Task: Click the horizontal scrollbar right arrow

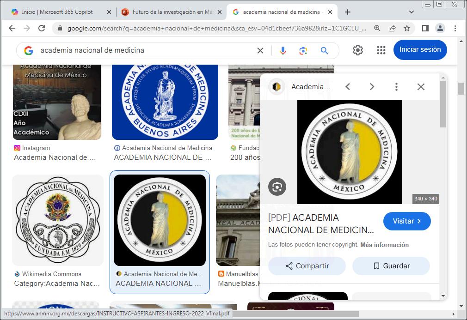Action: click(454, 314)
